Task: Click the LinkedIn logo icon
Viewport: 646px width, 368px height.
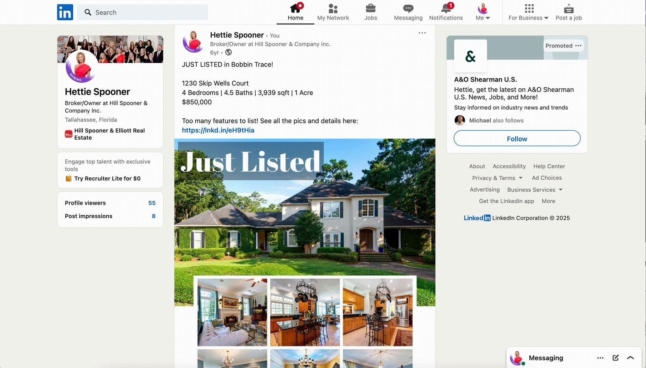Action: tap(65, 12)
